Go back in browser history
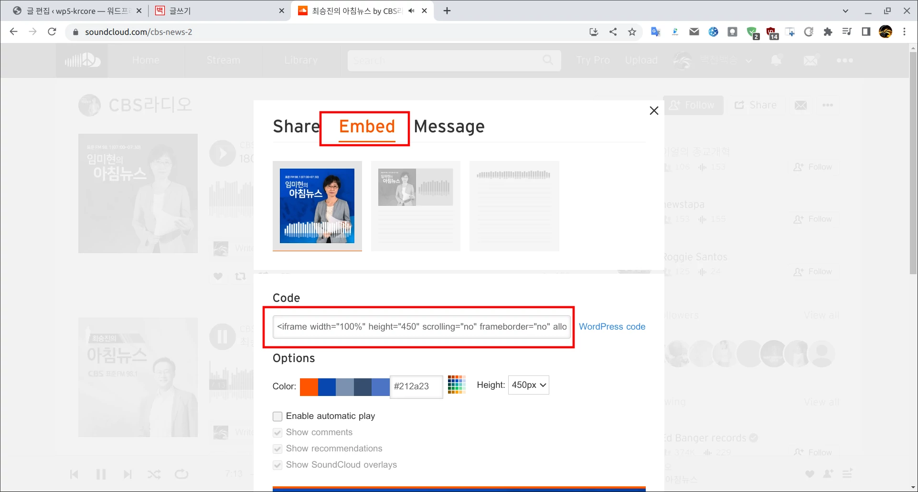 pos(13,32)
